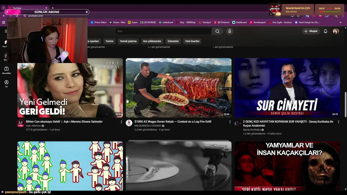
Task: Open the Ana Sayfa - Anizium bookmark
Action: point(280,22)
